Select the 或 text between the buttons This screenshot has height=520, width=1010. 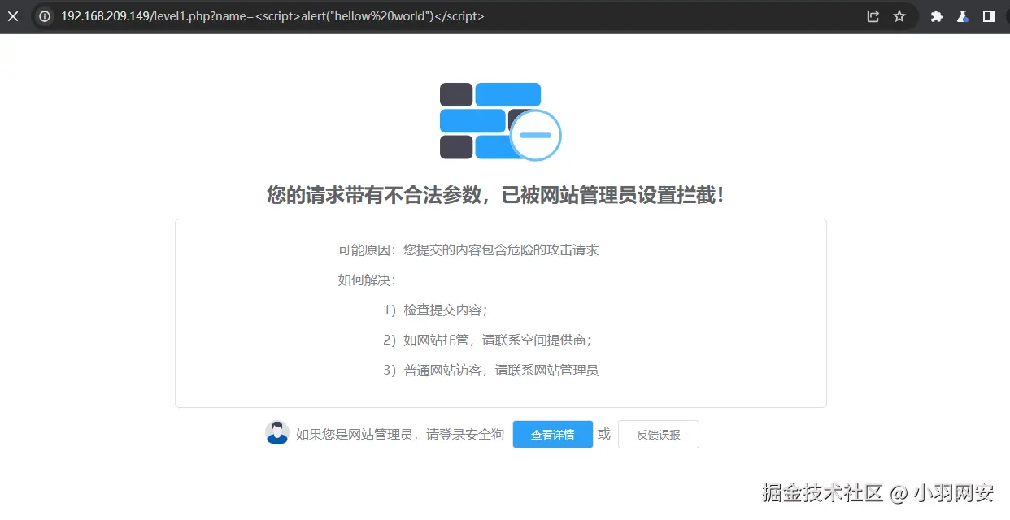[603, 435]
